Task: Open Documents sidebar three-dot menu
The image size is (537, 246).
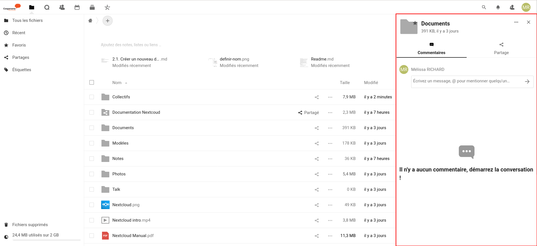Action: 516,22
